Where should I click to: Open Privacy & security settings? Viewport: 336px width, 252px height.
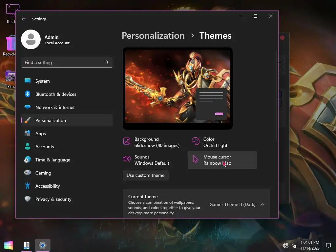click(x=67, y=199)
